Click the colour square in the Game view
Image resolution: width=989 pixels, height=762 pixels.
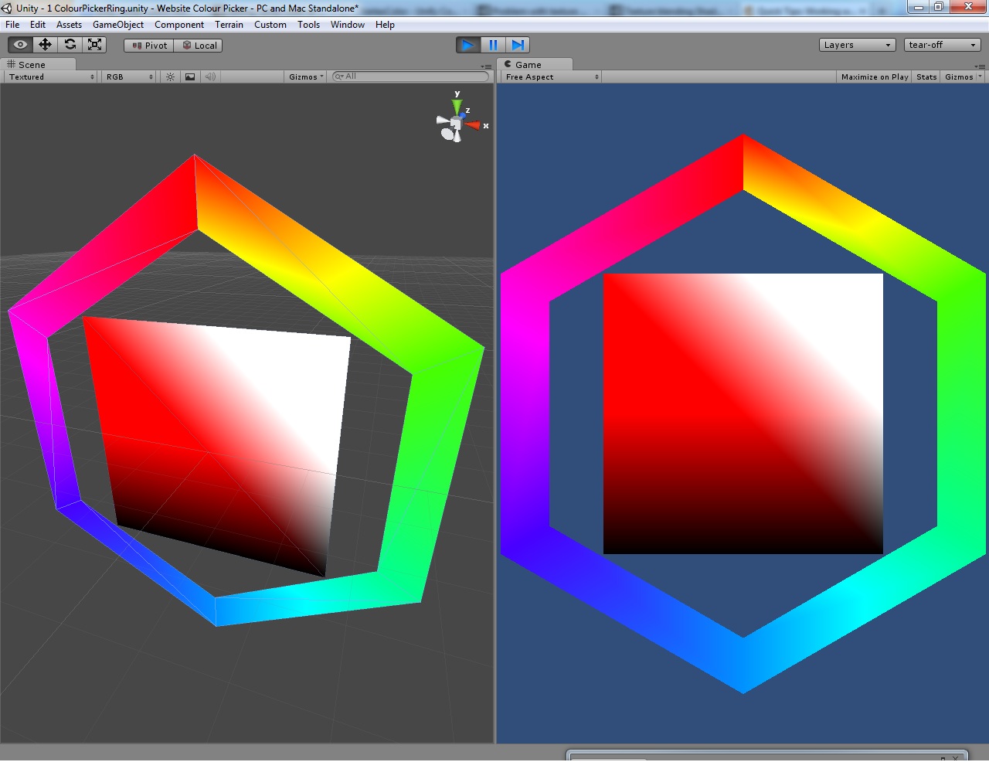pyautogui.click(x=743, y=413)
